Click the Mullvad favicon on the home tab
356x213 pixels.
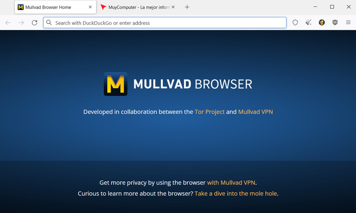(x=20, y=7)
